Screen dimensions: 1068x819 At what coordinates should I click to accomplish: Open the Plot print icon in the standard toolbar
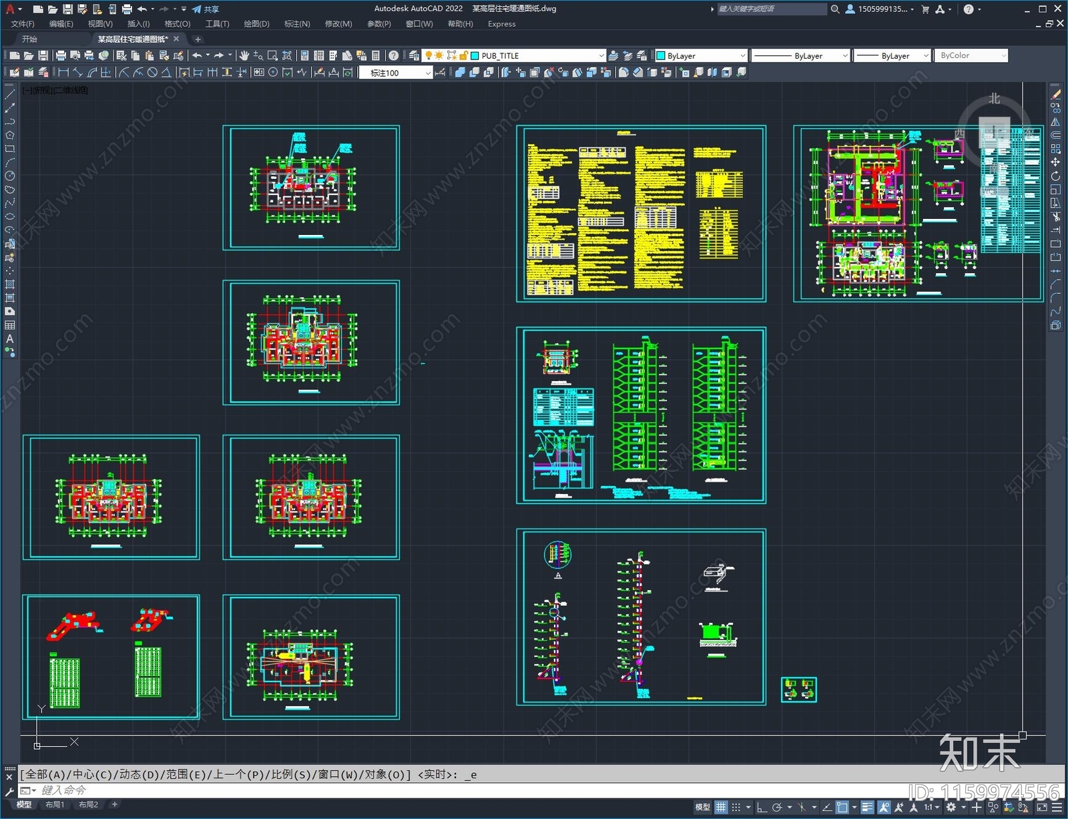61,55
